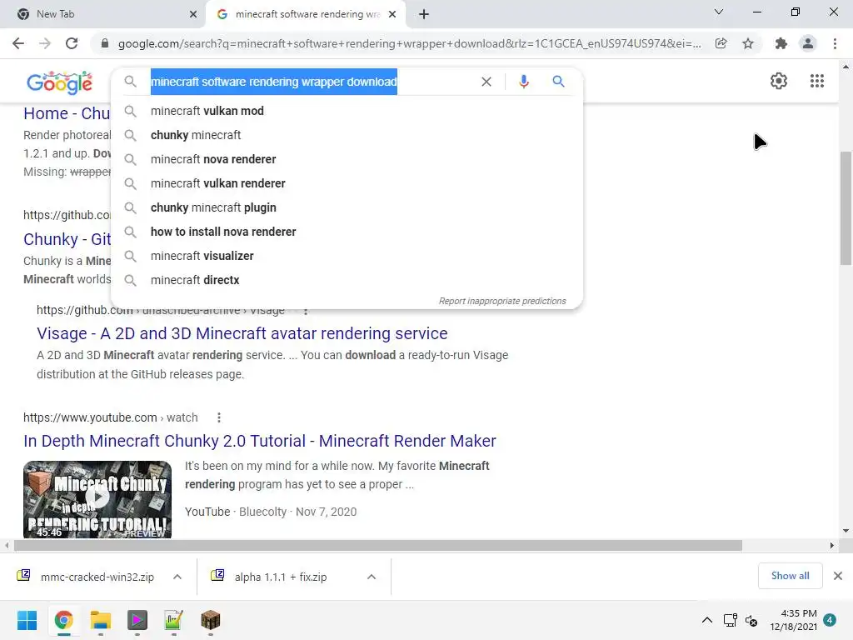Screen dimensions: 853x640
Task: Open the Windows Start menu
Action: (27, 620)
